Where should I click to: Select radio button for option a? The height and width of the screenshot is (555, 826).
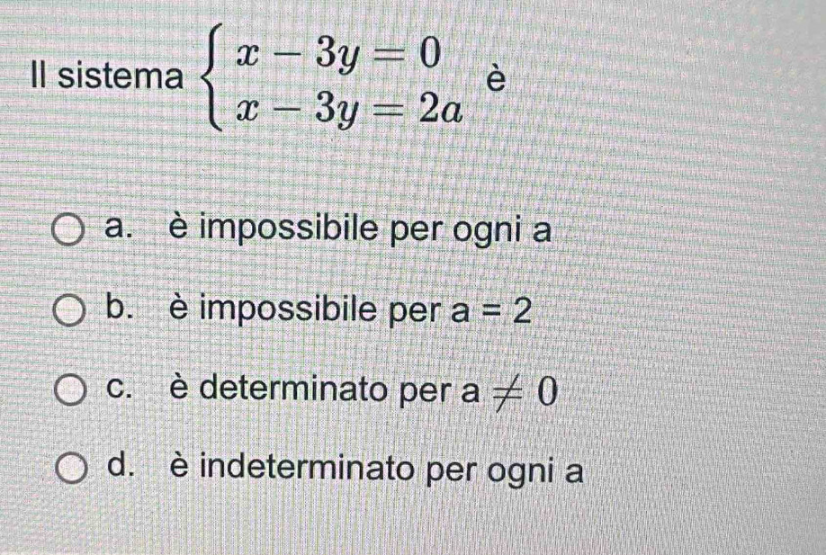pyautogui.click(x=68, y=230)
